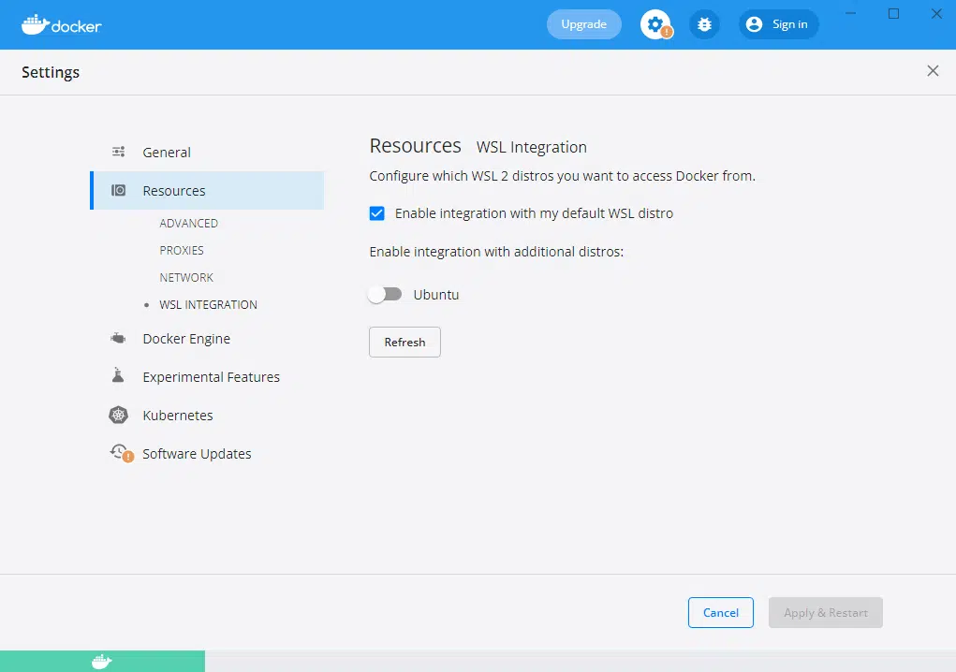Click the Kubernetes wheel icon

pos(118,415)
